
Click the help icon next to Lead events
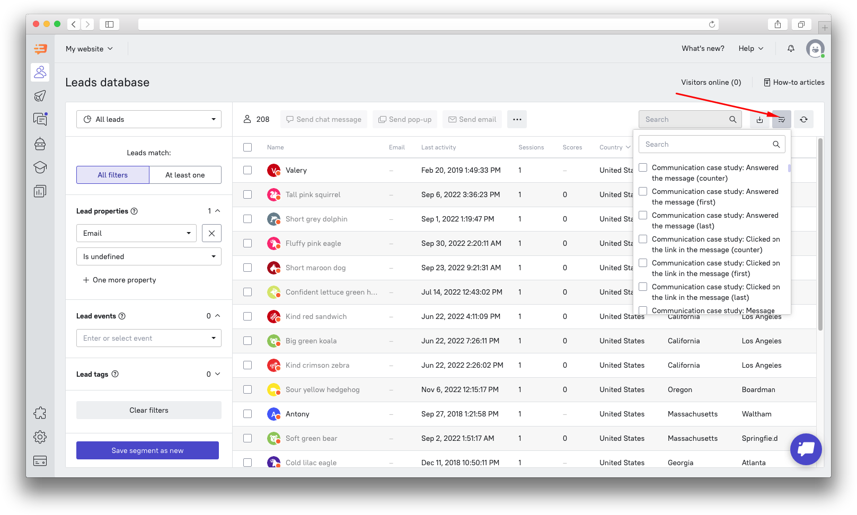[122, 316]
